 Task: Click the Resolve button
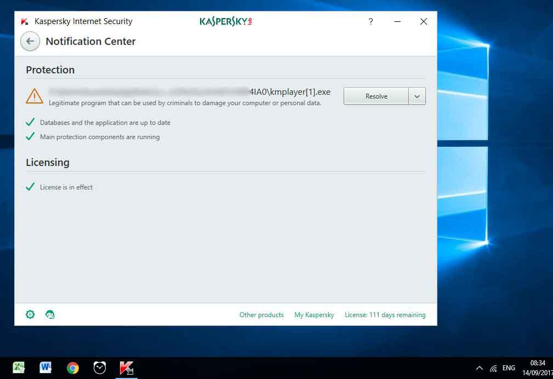[x=376, y=96]
